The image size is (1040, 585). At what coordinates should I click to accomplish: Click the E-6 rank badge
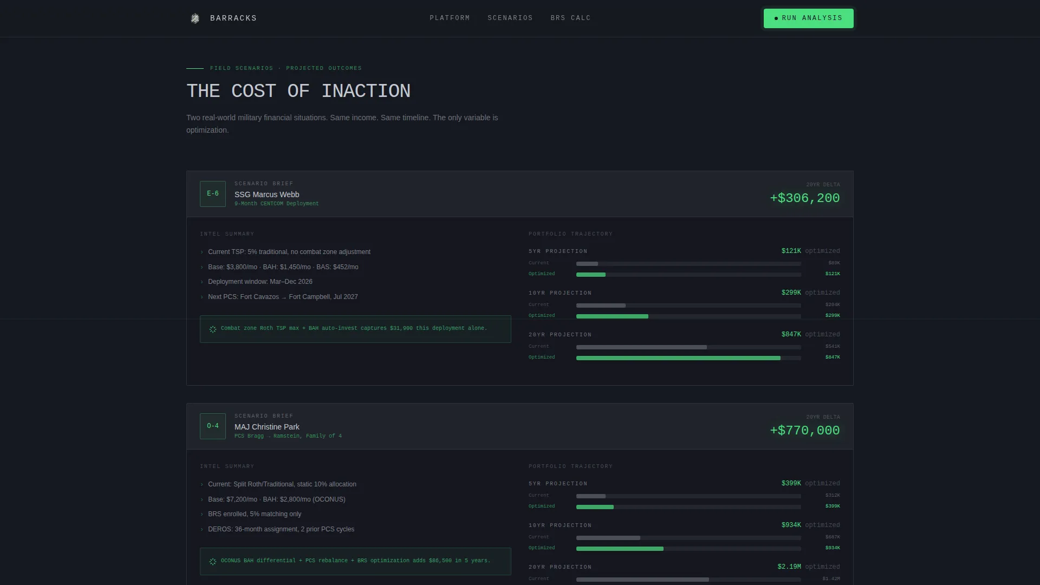(213, 194)
